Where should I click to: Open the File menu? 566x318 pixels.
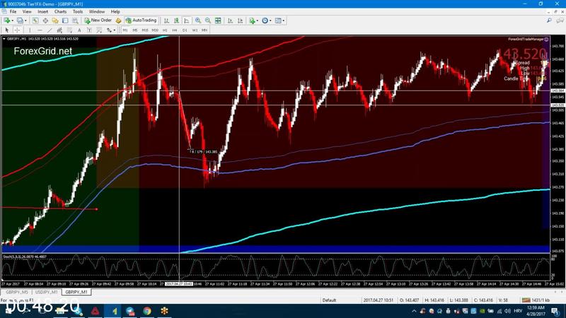tap(13, 11)
